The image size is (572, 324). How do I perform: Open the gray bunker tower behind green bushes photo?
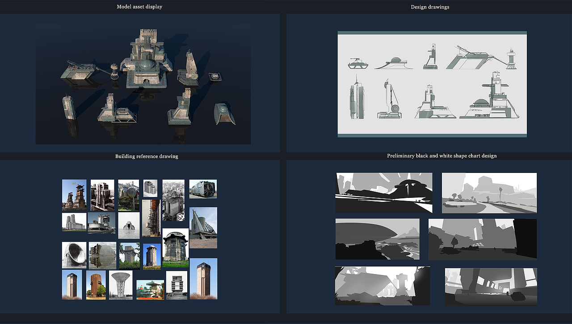click(x=130, y=256)
